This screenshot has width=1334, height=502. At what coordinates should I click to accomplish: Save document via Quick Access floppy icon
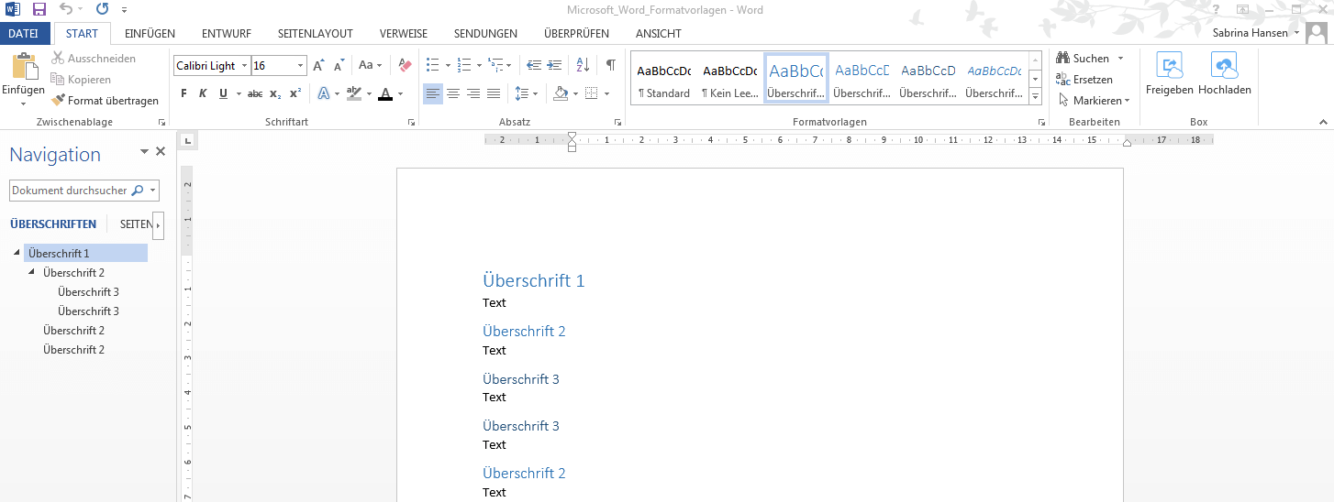[x=39, y=9]
